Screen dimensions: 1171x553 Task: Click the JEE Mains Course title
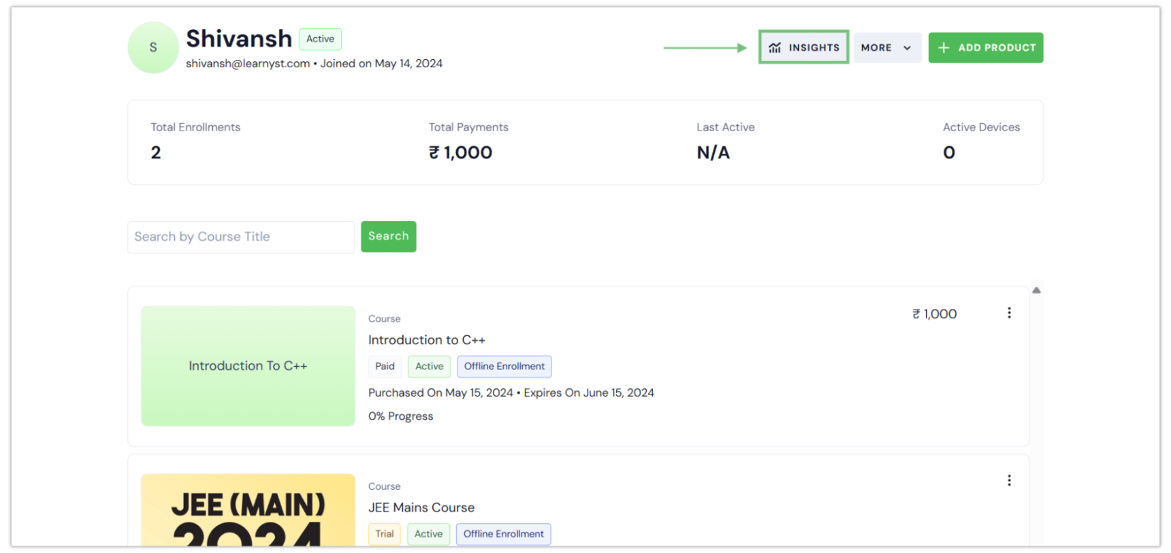coord(421,507)
